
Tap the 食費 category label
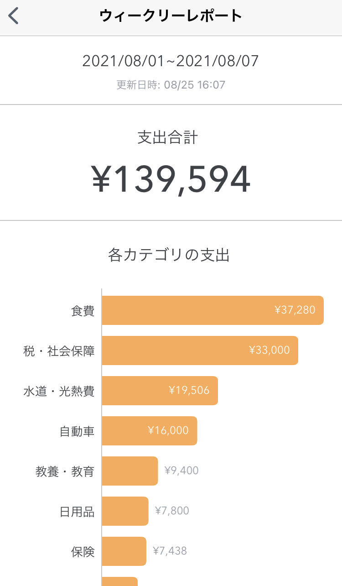click(x=83, y=311)
